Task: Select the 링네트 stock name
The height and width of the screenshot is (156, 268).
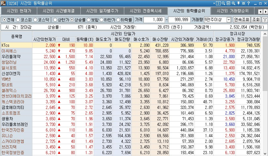Action: pos(7,85)
